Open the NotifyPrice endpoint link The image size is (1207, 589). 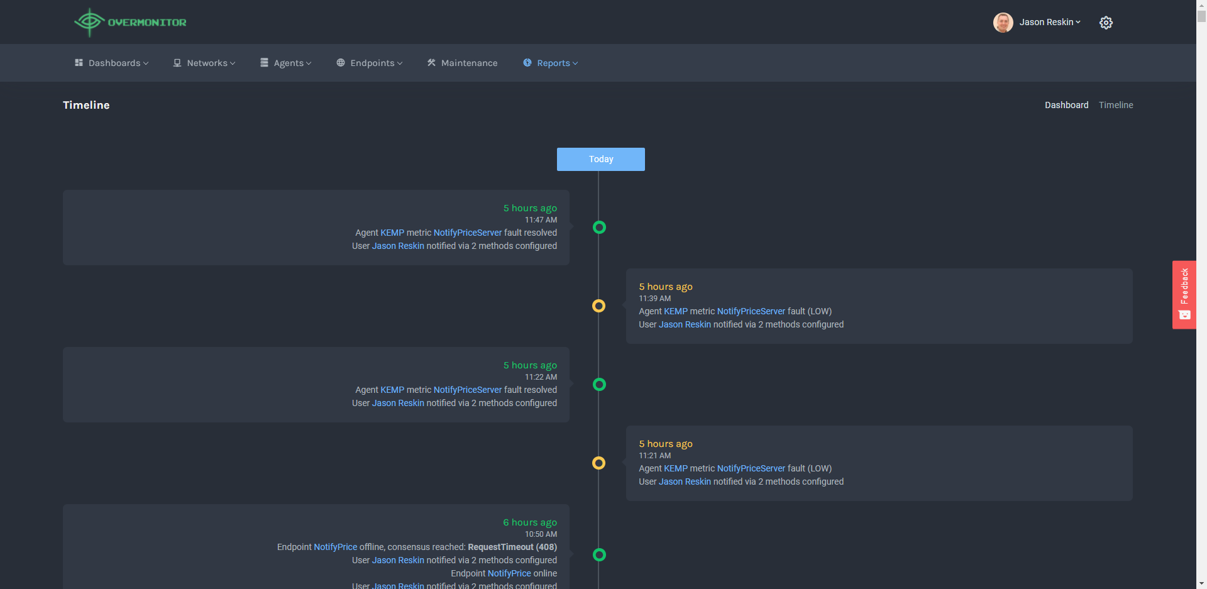[335, 547]
